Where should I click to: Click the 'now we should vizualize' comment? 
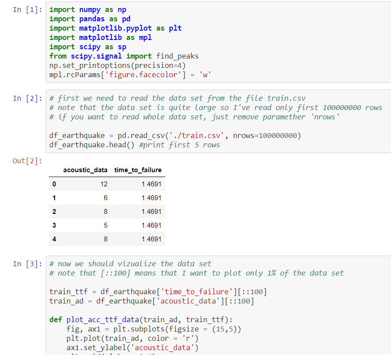pos(130,264)
